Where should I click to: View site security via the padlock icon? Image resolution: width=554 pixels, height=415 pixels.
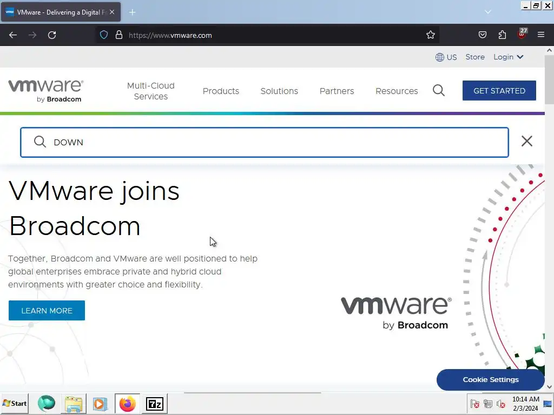119,35
